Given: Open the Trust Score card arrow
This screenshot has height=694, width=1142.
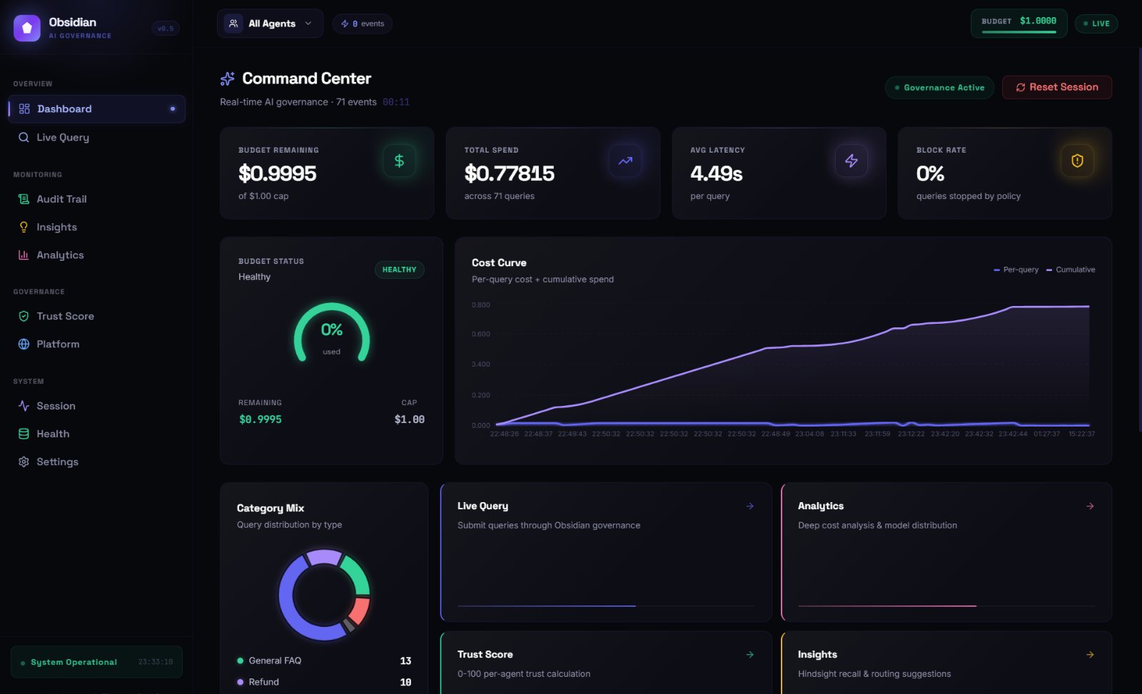Looking at the screenshot, I should click(x=750, y=655).
